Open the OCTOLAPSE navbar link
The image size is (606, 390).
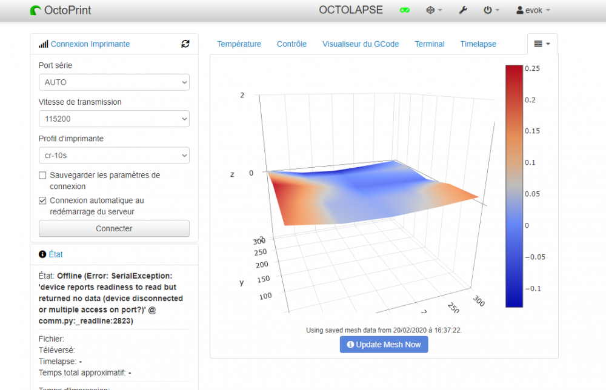(350, 10)
